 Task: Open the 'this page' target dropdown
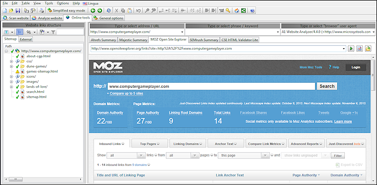click(x=244, y=155)
